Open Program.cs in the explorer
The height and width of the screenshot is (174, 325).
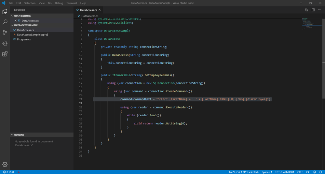pos(42,39)
